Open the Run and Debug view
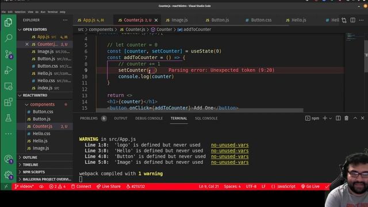Screen dimensions: 368x207 click(9, 70)
